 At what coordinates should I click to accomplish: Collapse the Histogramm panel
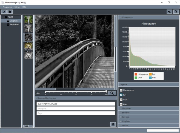point(148,17)
